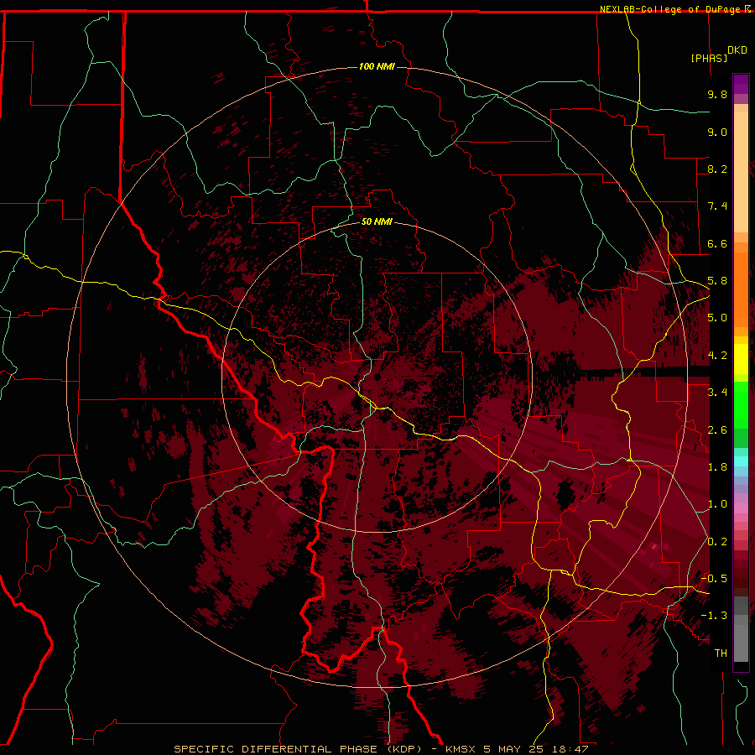Click the 4.2 value on the color scale
This screenshot has width=755, height=755.
coord(717,356)
